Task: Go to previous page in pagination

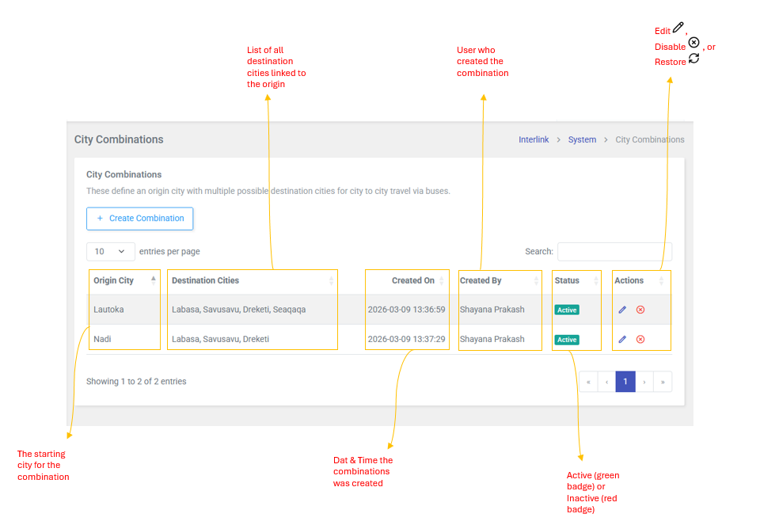Action: point(606,382)
